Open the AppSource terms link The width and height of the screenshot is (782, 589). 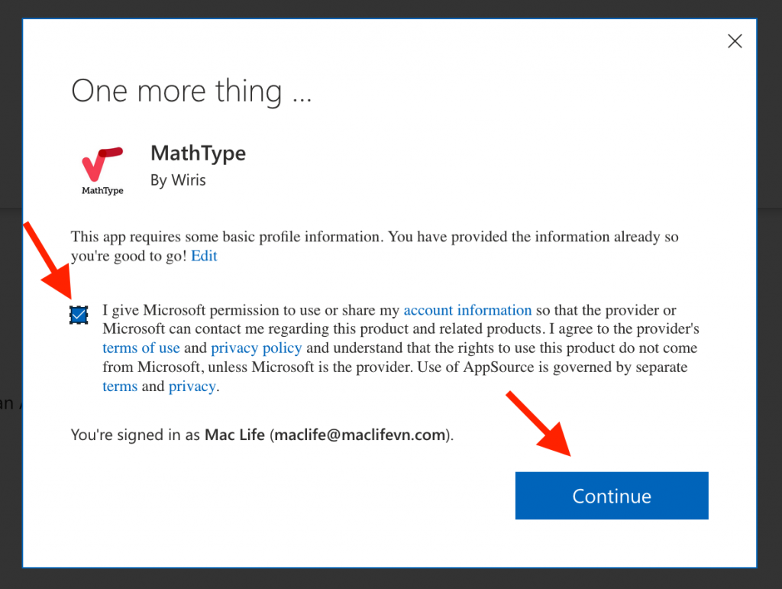click(x=120, y=386)
